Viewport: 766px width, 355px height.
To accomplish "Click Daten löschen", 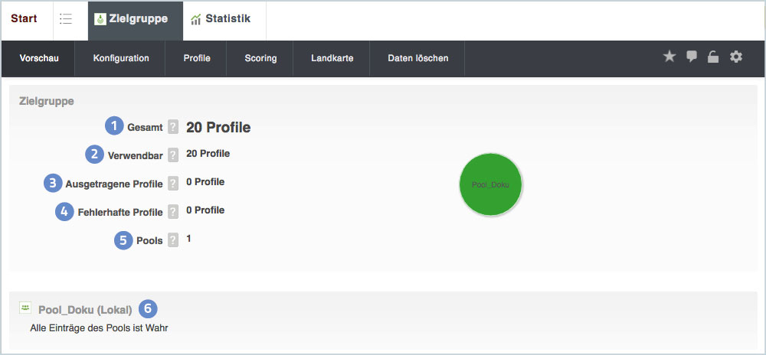I will 417,58.
